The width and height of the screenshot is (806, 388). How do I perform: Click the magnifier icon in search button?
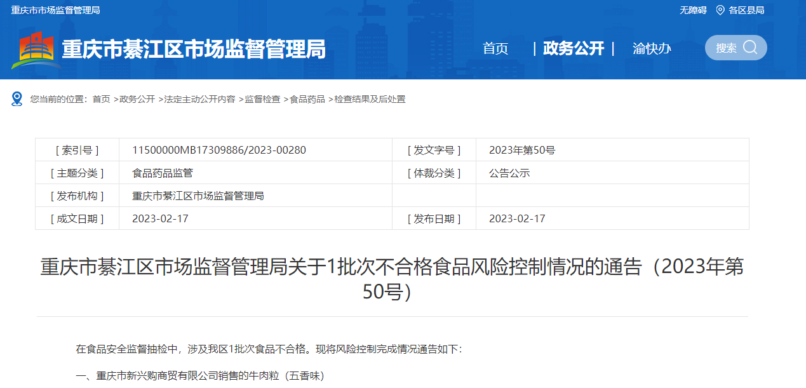click(750, 48)
